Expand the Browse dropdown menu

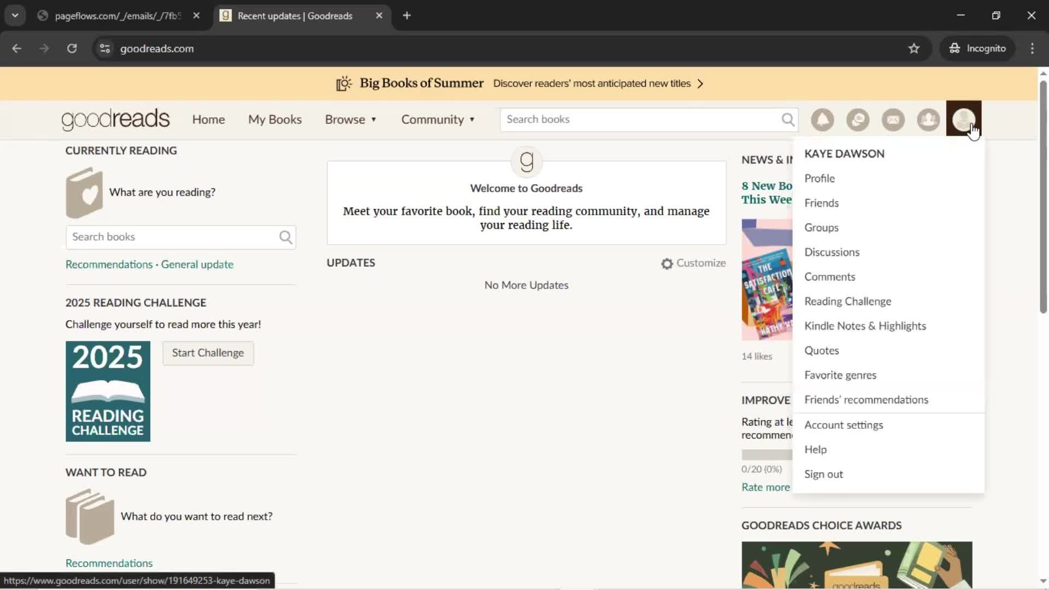(x=351, y=120)
